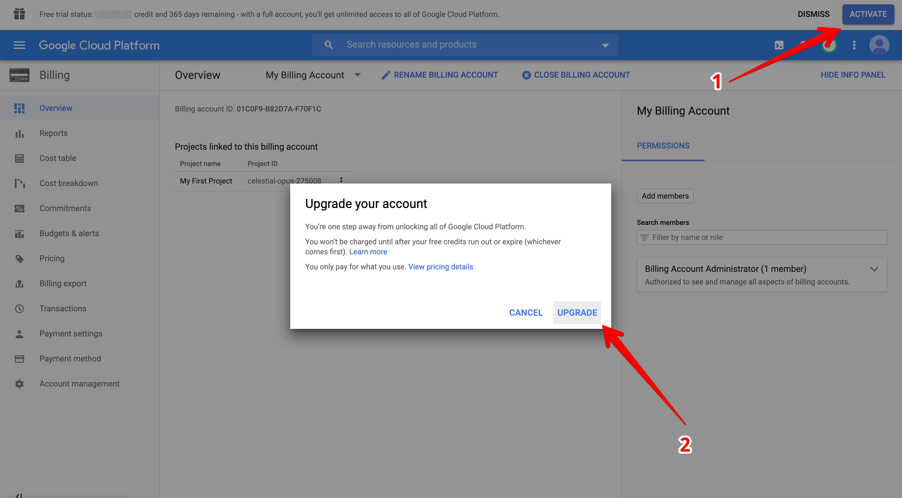
Task: Go to Reports in sidebar
Action: point(80,133)
